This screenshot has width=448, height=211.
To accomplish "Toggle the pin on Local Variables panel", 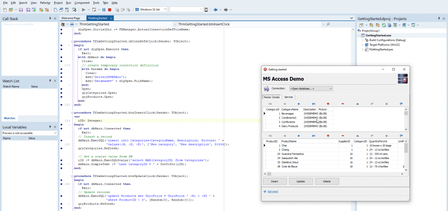I will pos(50,127).
